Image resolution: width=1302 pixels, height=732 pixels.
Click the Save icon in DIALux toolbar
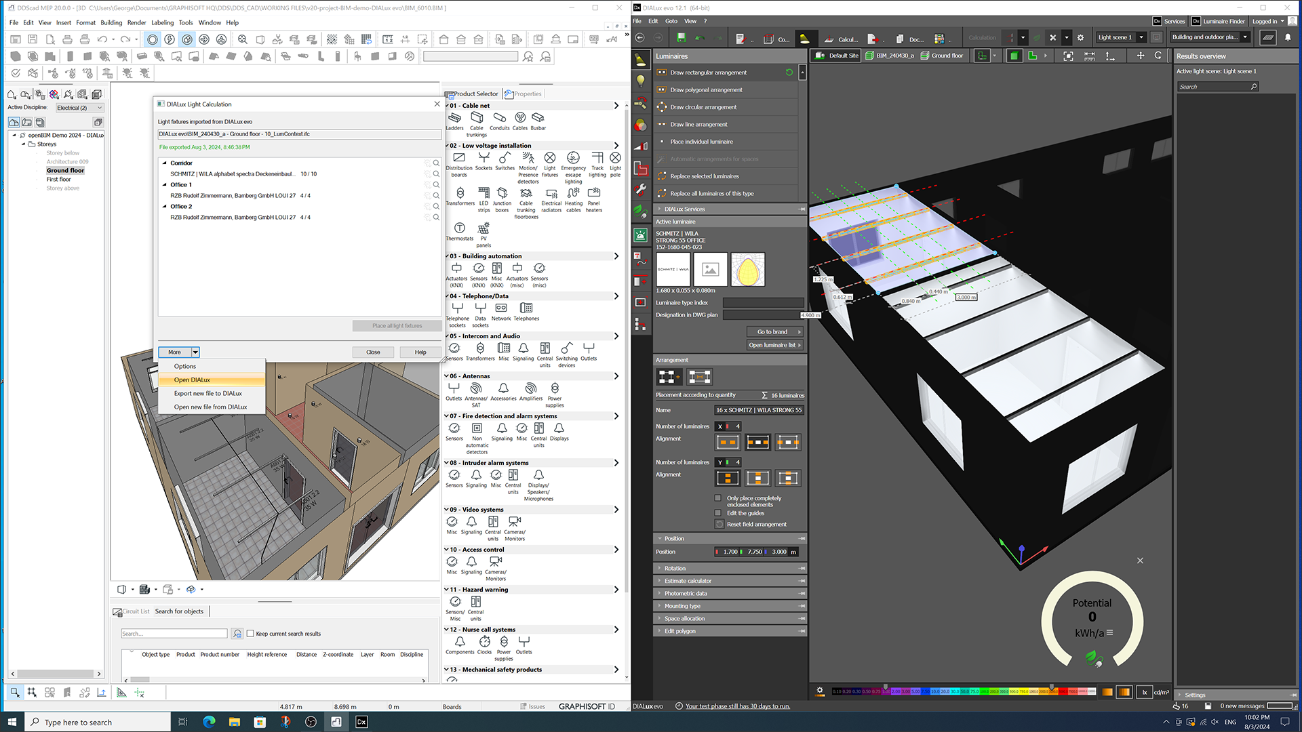click(x=681, y=38)
